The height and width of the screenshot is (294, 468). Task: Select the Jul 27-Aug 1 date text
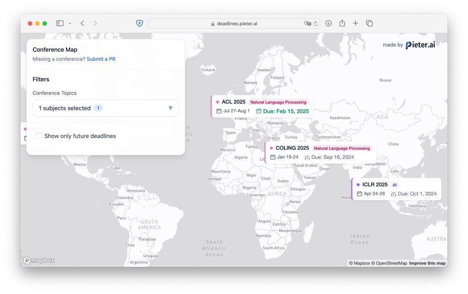pyautogui.click(x=236, y=111)
